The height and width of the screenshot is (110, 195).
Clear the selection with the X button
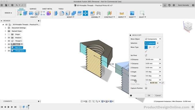point(158,43)
